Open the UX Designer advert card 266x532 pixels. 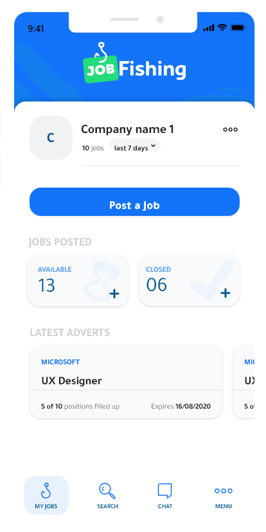point(126,382)
